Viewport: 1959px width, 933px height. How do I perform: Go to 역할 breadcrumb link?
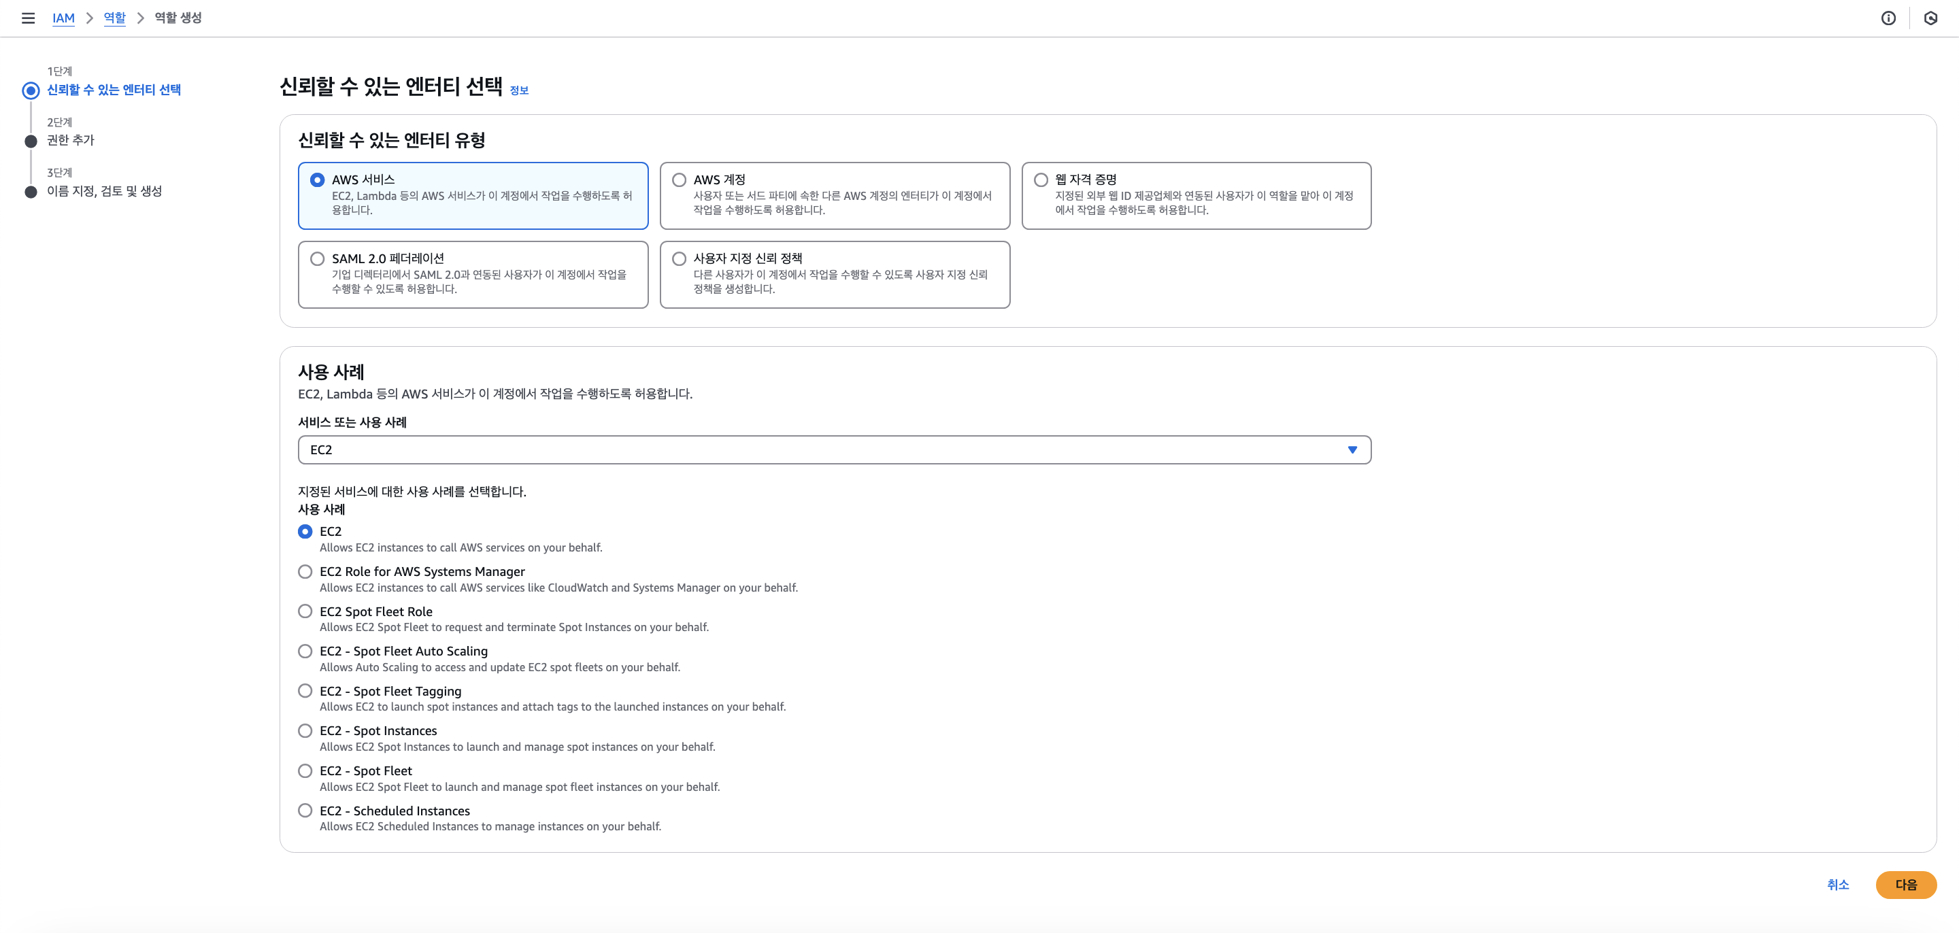pyautogui.click(x=115, y=18)
